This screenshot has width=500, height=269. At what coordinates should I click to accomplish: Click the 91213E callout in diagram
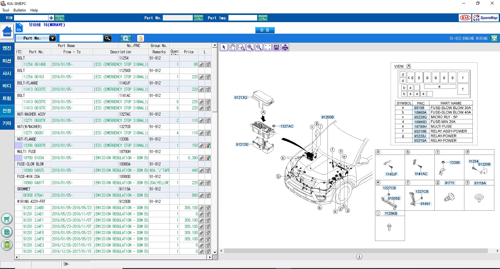[242, 144]
